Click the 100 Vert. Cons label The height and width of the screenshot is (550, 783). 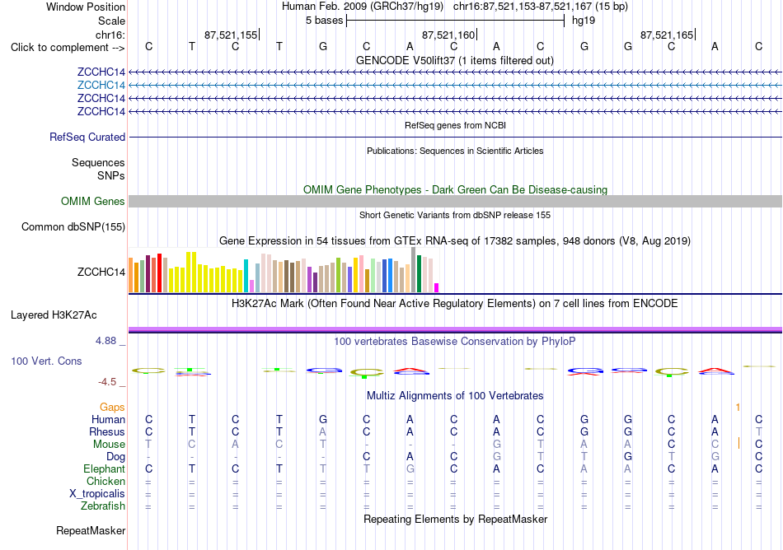46,361
